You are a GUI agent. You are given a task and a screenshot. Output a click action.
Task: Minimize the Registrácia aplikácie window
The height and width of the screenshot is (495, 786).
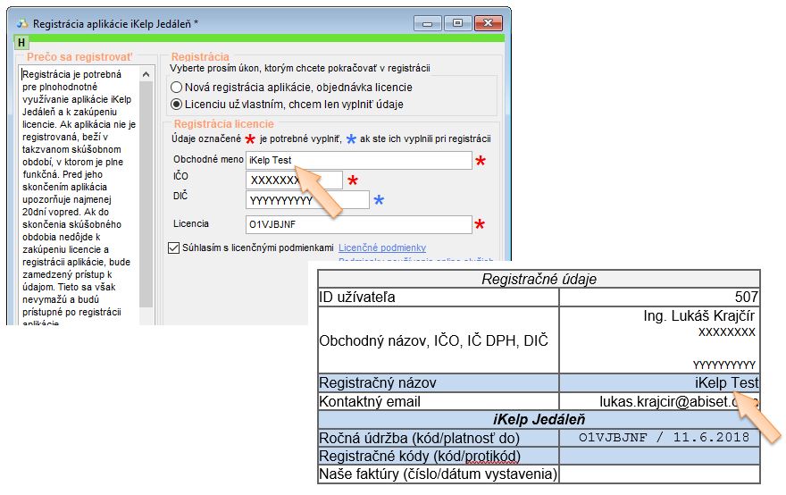[427, 23]
